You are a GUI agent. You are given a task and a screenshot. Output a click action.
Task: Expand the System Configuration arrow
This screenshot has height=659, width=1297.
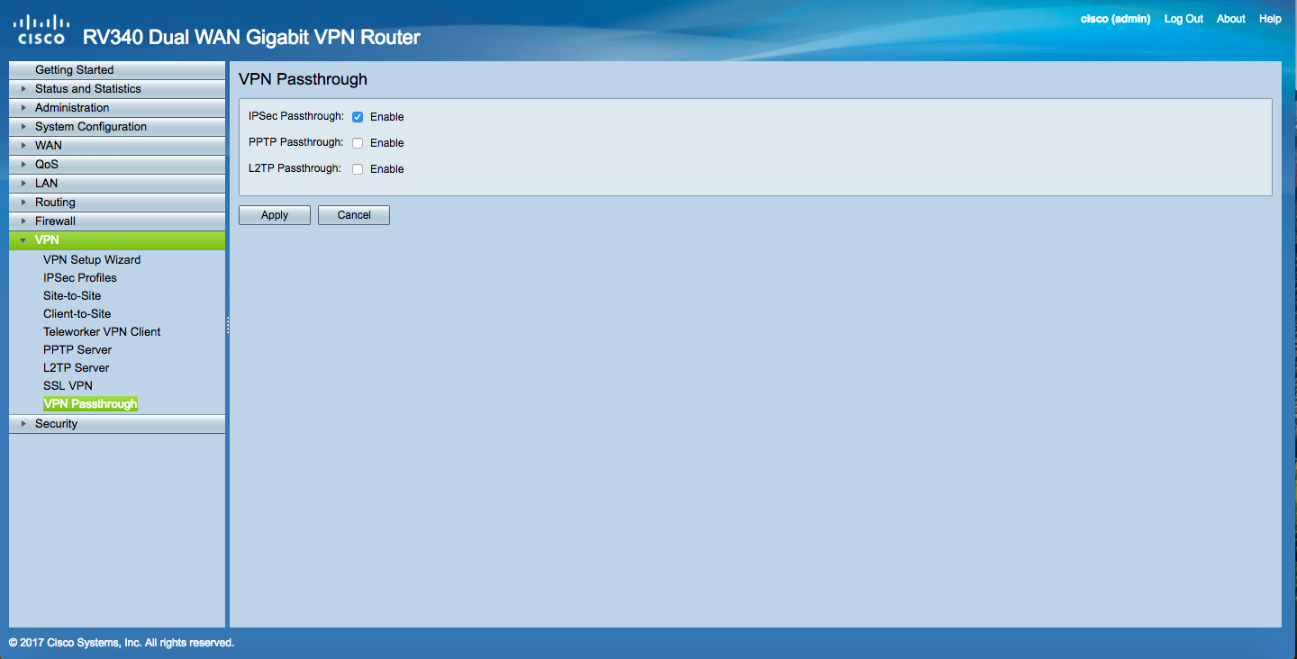(x=23, y=127)
